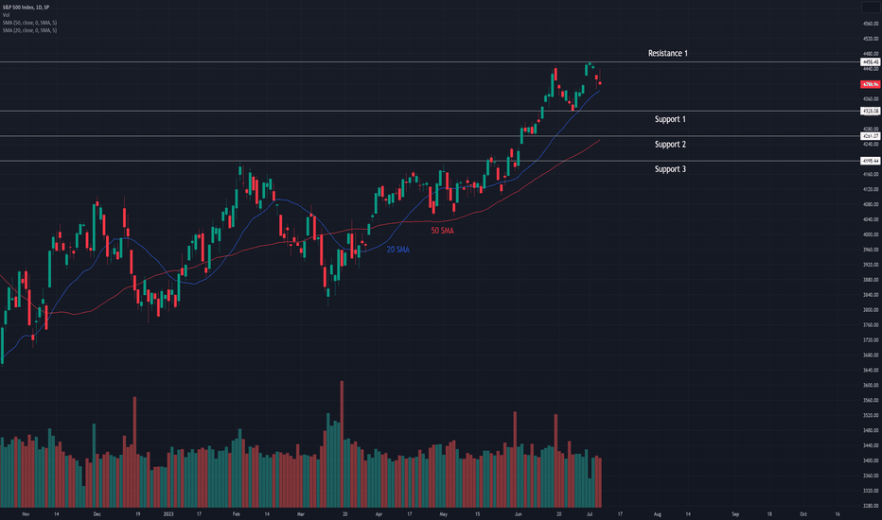Click the Support 2 price tag on axis
This screenshot has width=882, height=520.
tap(871, 136)
